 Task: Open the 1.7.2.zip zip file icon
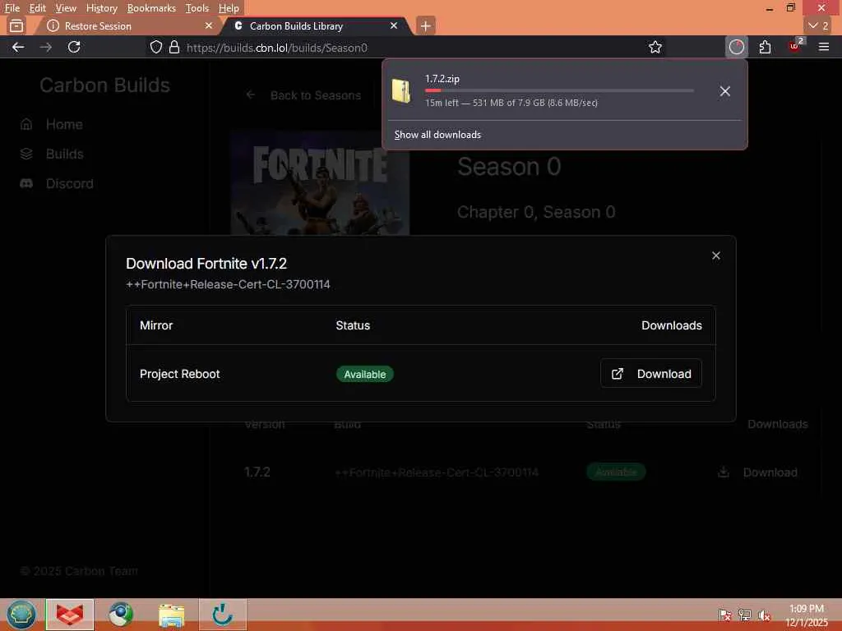[x=401, y=90]
